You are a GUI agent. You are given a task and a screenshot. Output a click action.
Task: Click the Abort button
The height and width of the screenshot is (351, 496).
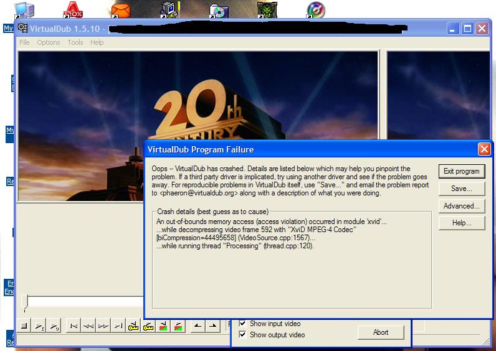click(x=381, y=332)
